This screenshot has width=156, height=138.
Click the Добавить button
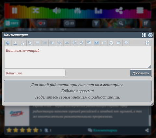coord(141,73)
